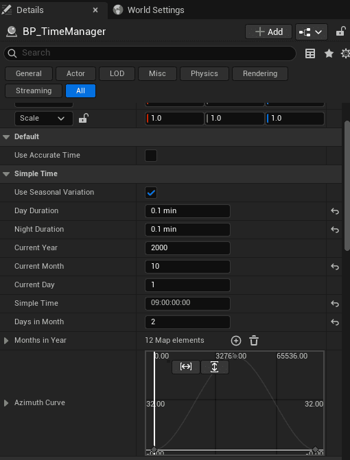Select the Streaming filter
350x460 pixels.
34,90
